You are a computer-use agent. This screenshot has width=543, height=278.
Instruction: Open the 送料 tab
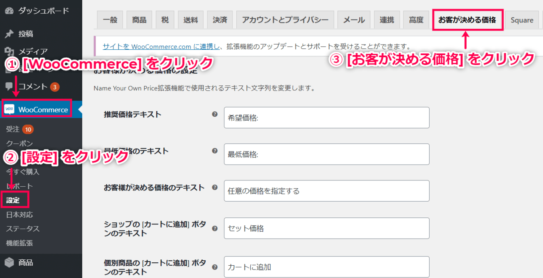click(x=190, y=20)
